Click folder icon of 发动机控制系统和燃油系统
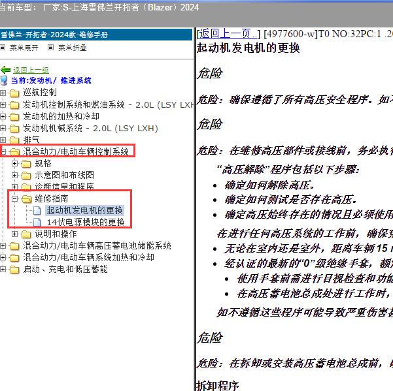Image resolution: width=393 pixels, height=391 pixels. point(14,105)
